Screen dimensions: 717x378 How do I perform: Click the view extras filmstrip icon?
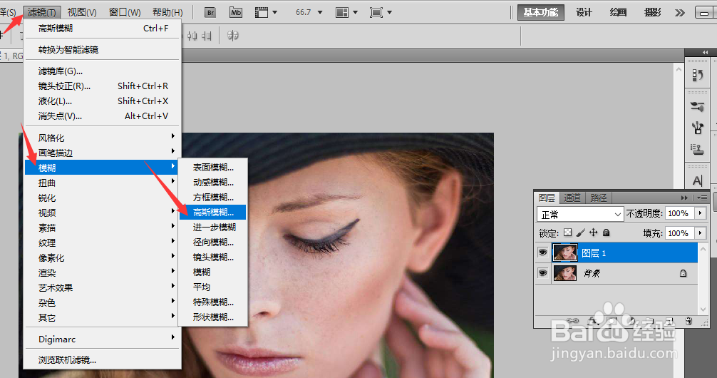click(x=261, y=12)
